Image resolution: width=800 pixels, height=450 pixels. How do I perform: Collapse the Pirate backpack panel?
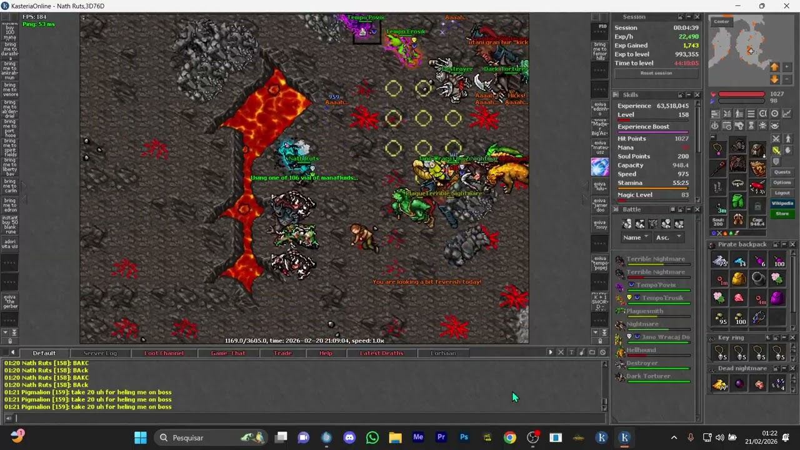[x=784, y=244]
